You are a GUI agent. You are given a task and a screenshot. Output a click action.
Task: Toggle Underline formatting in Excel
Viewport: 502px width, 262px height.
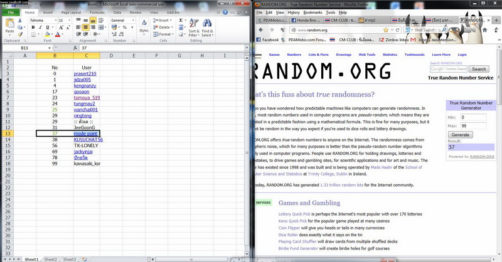coord(48,28)
